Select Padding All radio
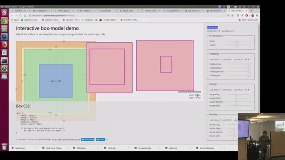Screen dimensions: 285x160 point(248,60)
